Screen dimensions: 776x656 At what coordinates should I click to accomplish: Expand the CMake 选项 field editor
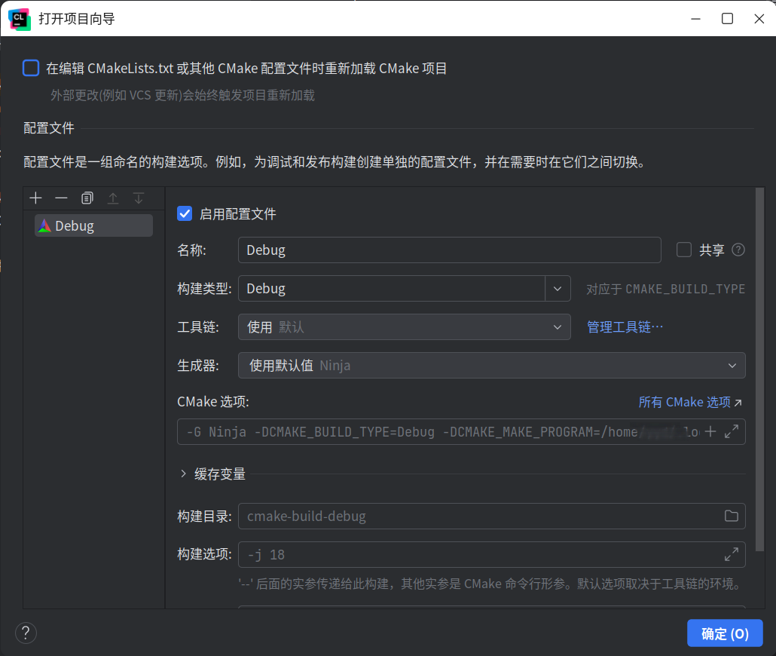[x=731, y=432]
